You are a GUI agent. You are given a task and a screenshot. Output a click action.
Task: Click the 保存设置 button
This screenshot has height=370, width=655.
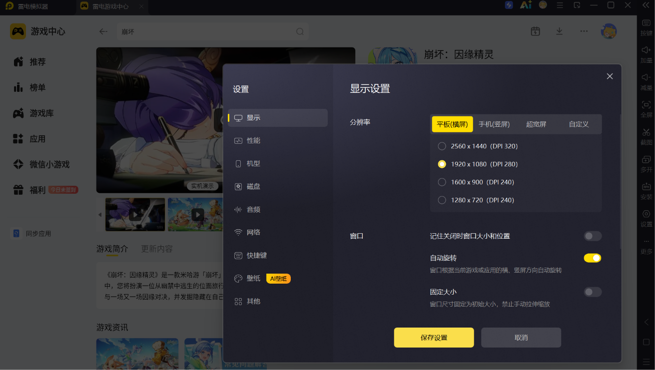(x=434, y=338)
